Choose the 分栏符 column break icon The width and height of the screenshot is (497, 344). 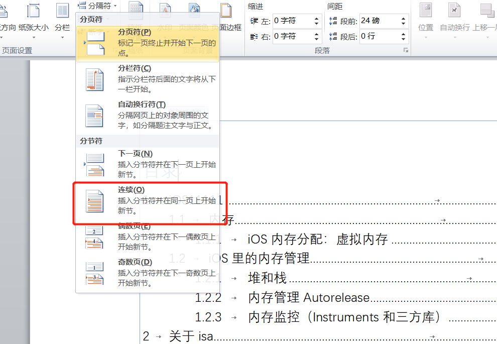94,80
